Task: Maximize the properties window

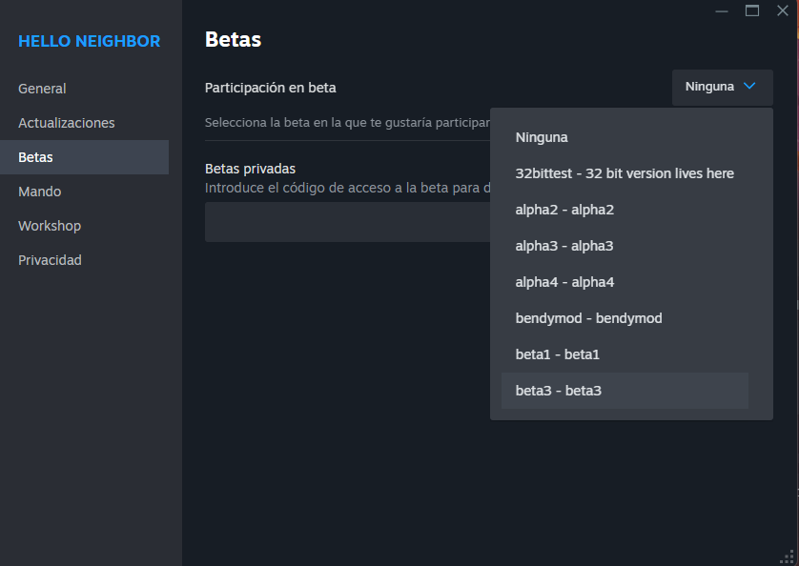Action: coord(752,10)
